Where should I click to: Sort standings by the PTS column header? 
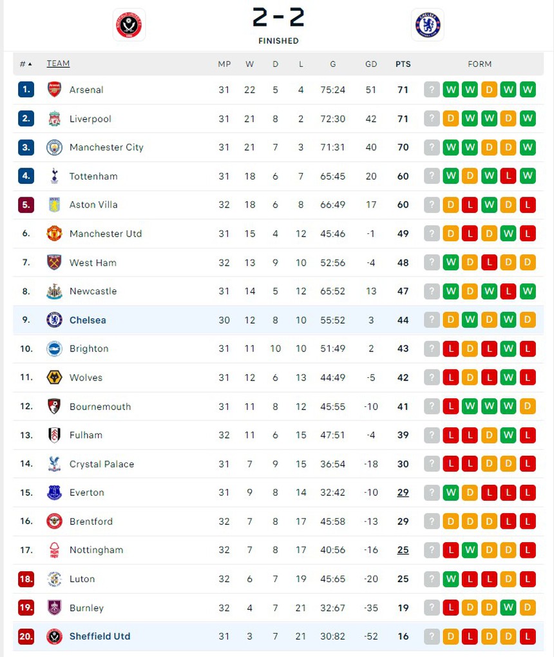pyautogui.click(x=403, y=64)
